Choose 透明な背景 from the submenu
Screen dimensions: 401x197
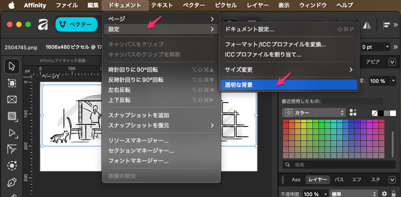[289, 85]
